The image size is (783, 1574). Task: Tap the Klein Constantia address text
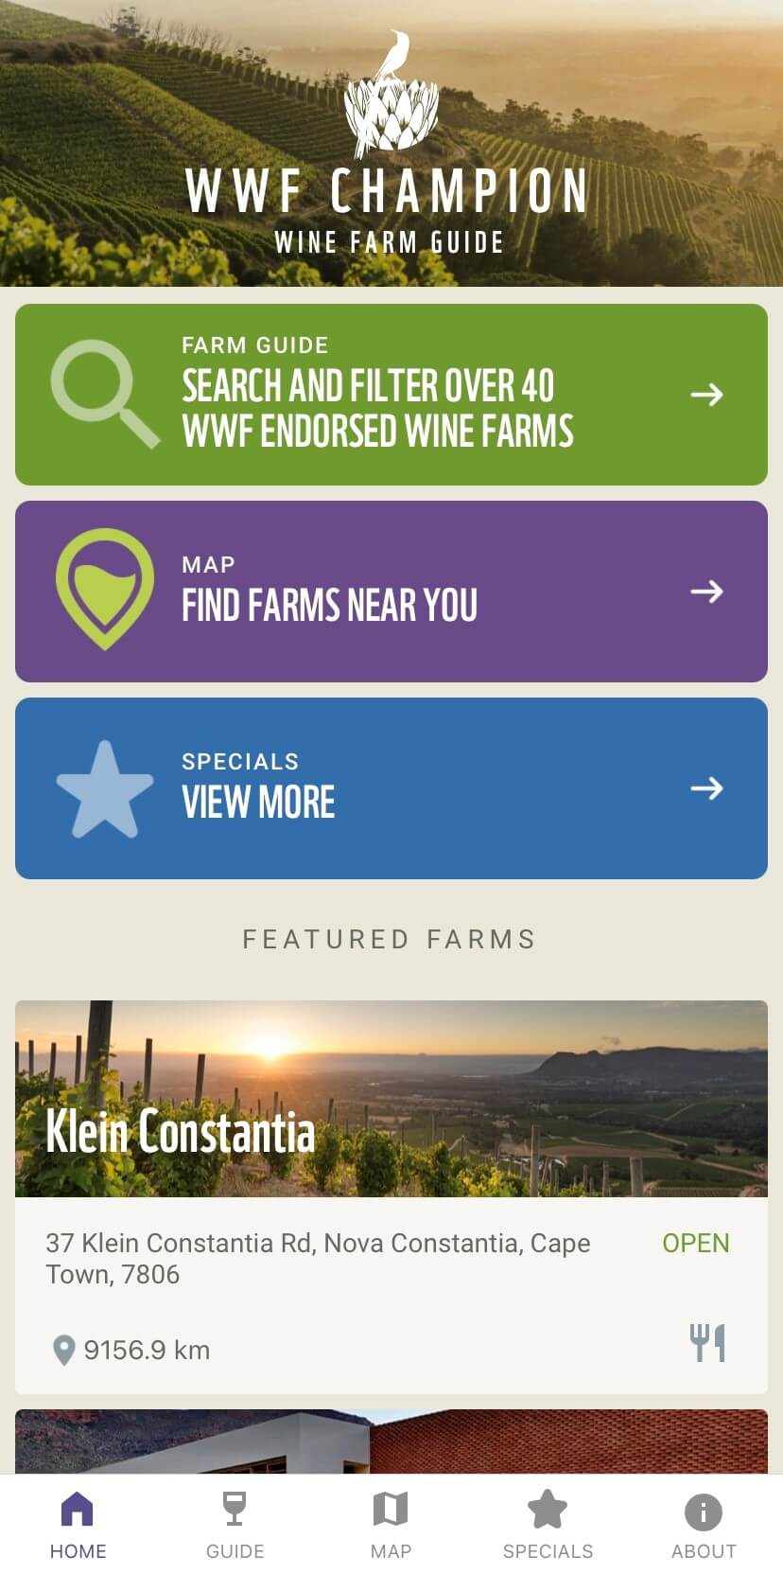[318, 1258]
